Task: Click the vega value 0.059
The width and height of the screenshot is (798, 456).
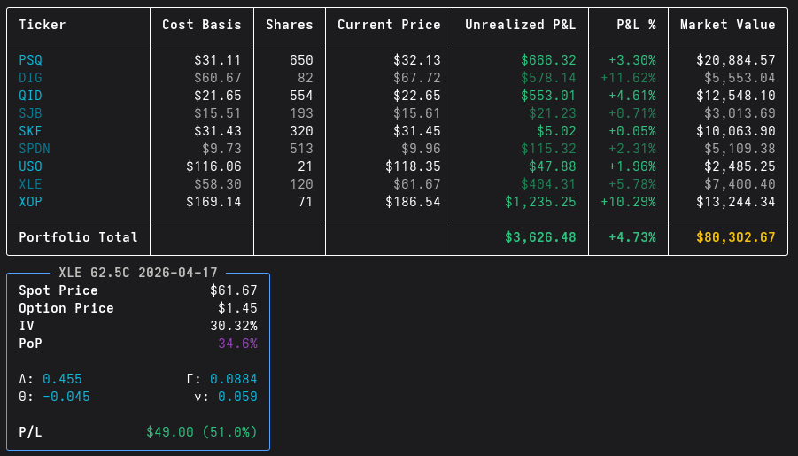Action: 237,397
